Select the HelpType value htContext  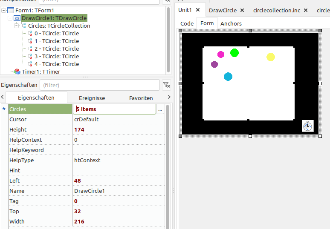pyautogui.click(x=87, y=160)
